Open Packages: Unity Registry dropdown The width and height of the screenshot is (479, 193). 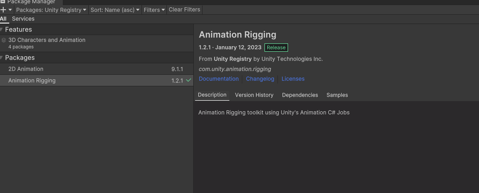pyautogui.click(x=51, y=10)
